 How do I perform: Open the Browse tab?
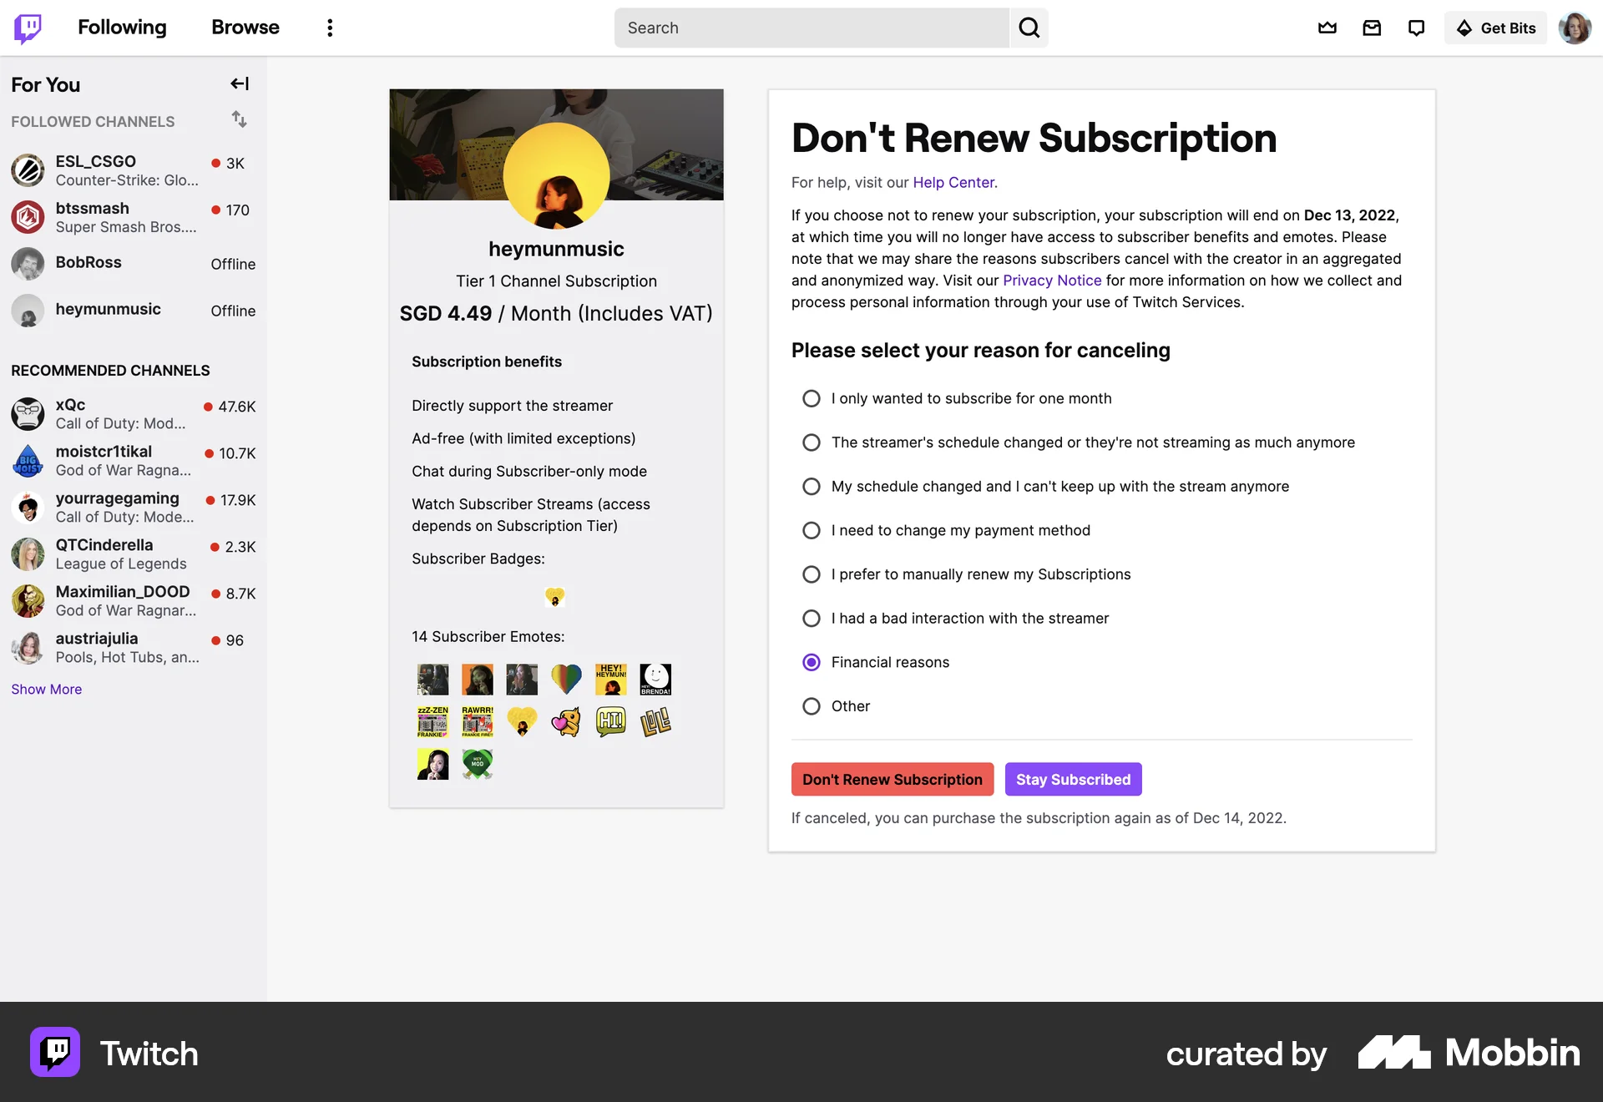[245, 28]
